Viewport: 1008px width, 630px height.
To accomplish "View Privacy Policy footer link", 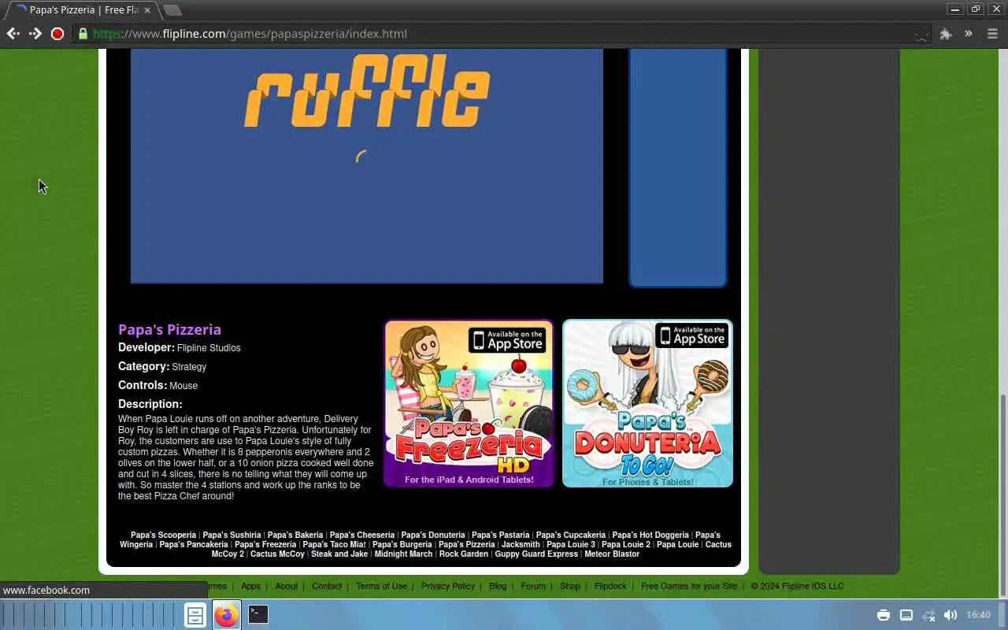I will click(x=448, y=586).
